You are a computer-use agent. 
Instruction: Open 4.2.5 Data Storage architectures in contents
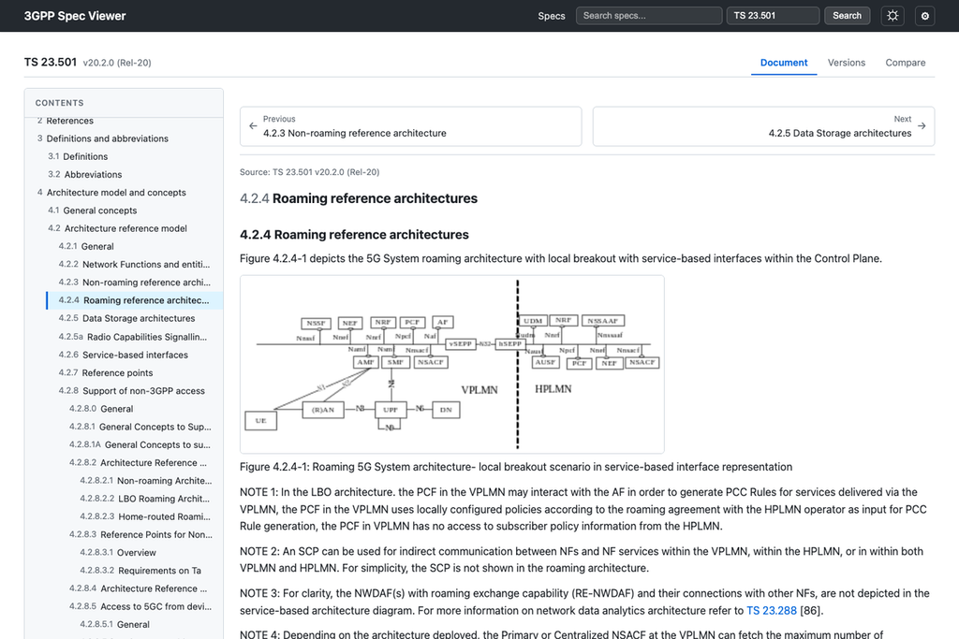(x=126, y=318)
